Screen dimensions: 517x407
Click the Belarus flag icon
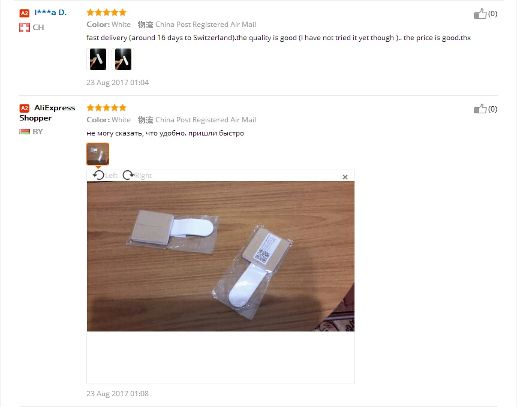25,132
